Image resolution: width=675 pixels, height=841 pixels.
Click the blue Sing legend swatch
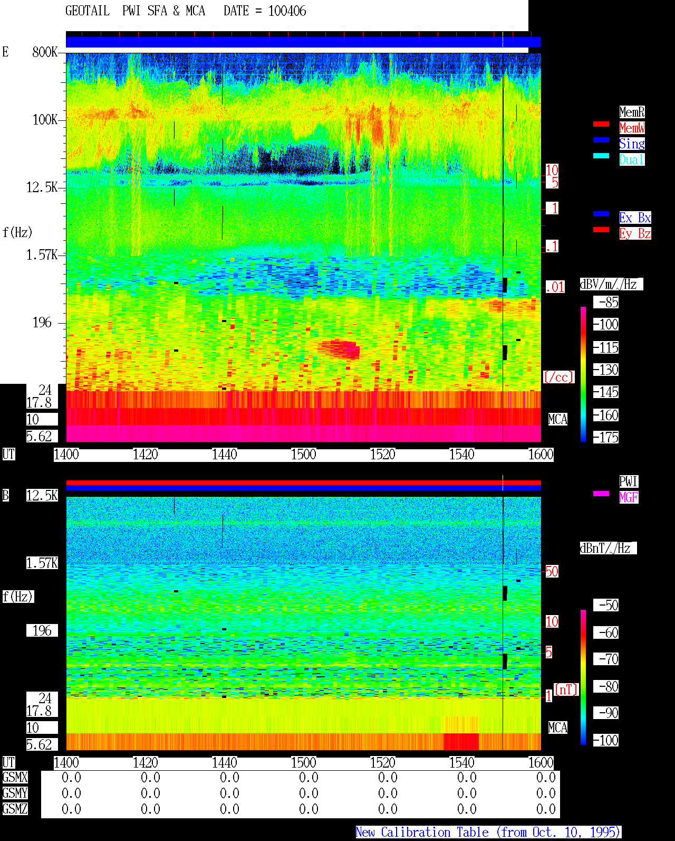pos(601,140)
